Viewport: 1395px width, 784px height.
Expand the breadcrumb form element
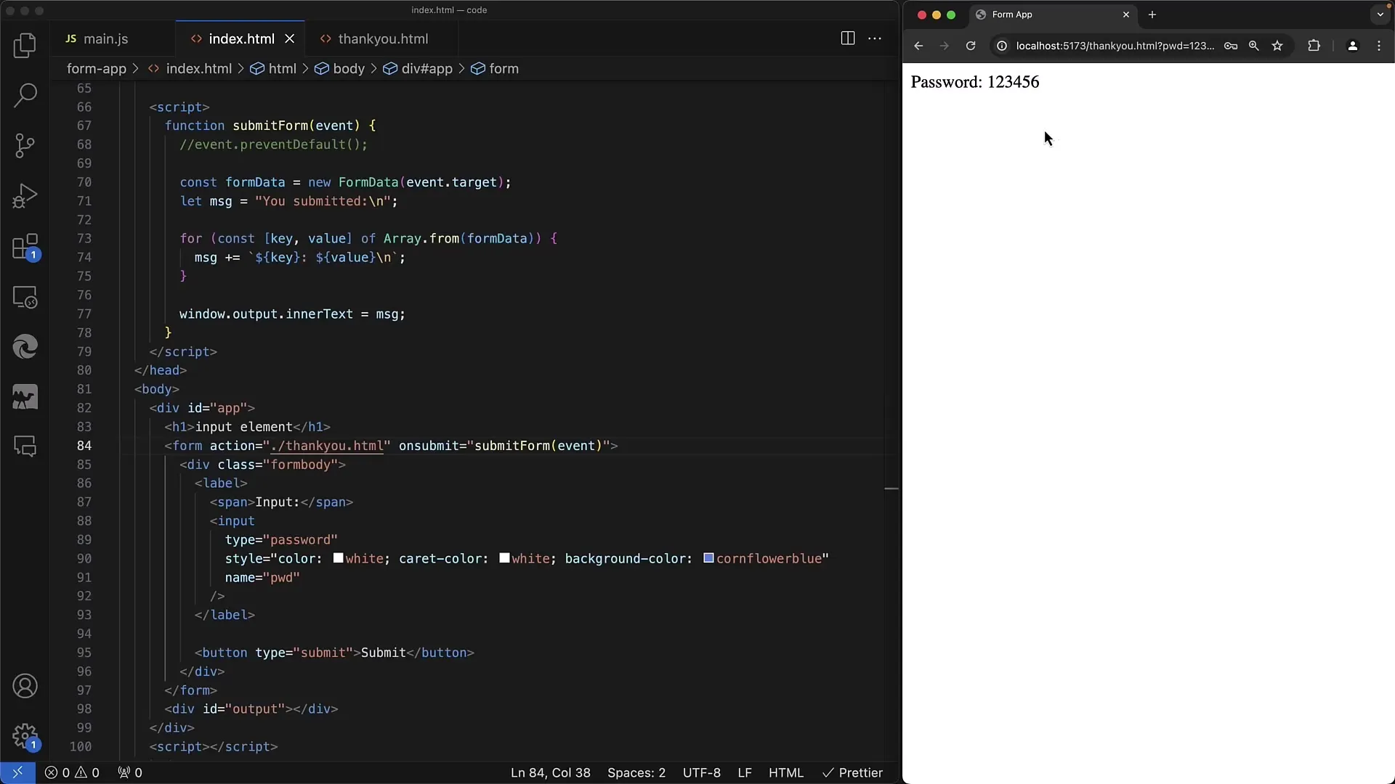pos(504,68)
